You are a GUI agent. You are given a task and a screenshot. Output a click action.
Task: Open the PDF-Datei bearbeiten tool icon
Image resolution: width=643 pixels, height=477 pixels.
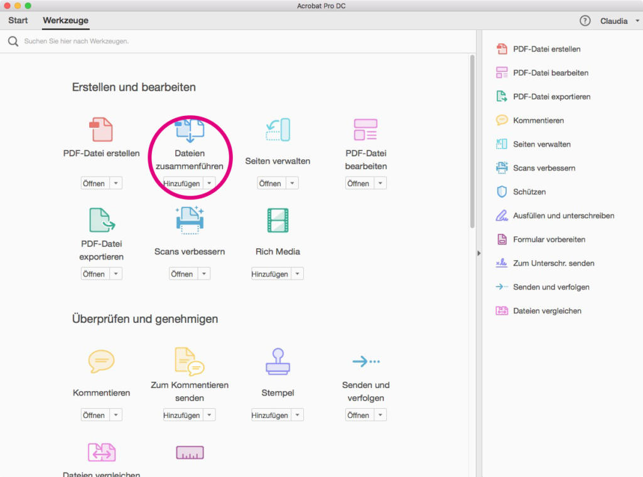[x=365, y=130]
